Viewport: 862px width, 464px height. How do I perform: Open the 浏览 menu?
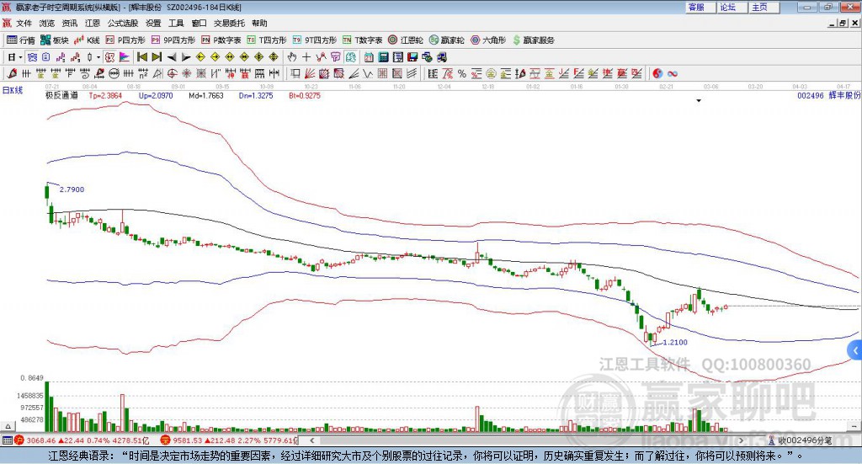[x=47, y=23]
